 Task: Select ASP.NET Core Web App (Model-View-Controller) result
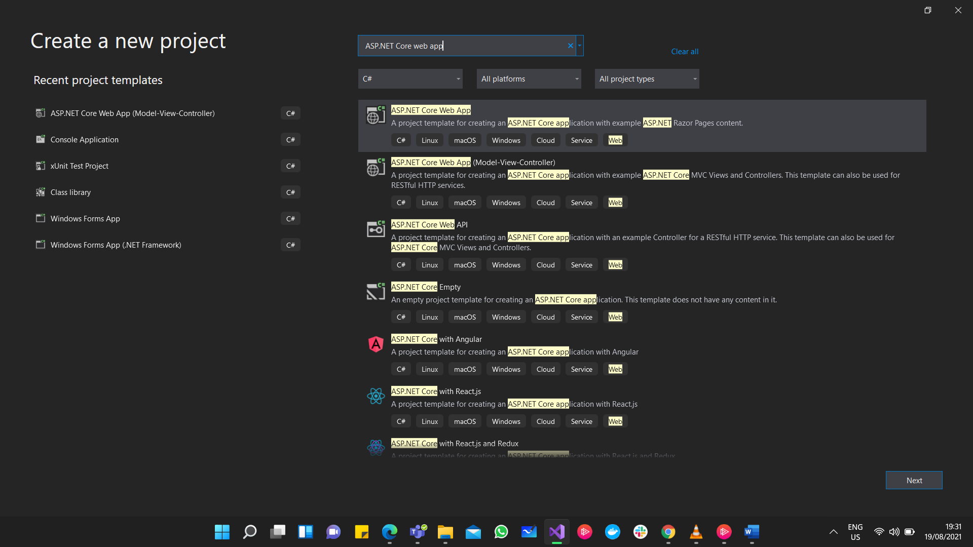pyautogui.click(x=473, y=163)
